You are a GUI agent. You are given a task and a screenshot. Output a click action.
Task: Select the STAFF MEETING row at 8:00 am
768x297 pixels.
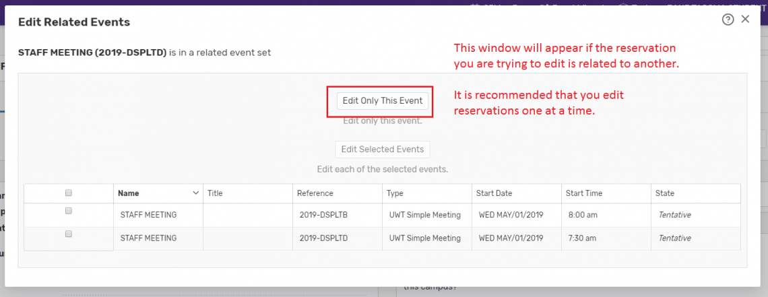[148, 216]
